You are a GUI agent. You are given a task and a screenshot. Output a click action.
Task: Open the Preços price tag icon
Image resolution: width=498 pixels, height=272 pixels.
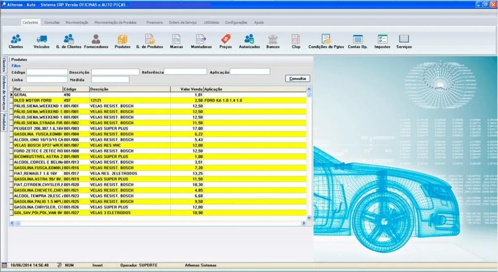pos(226,39)
